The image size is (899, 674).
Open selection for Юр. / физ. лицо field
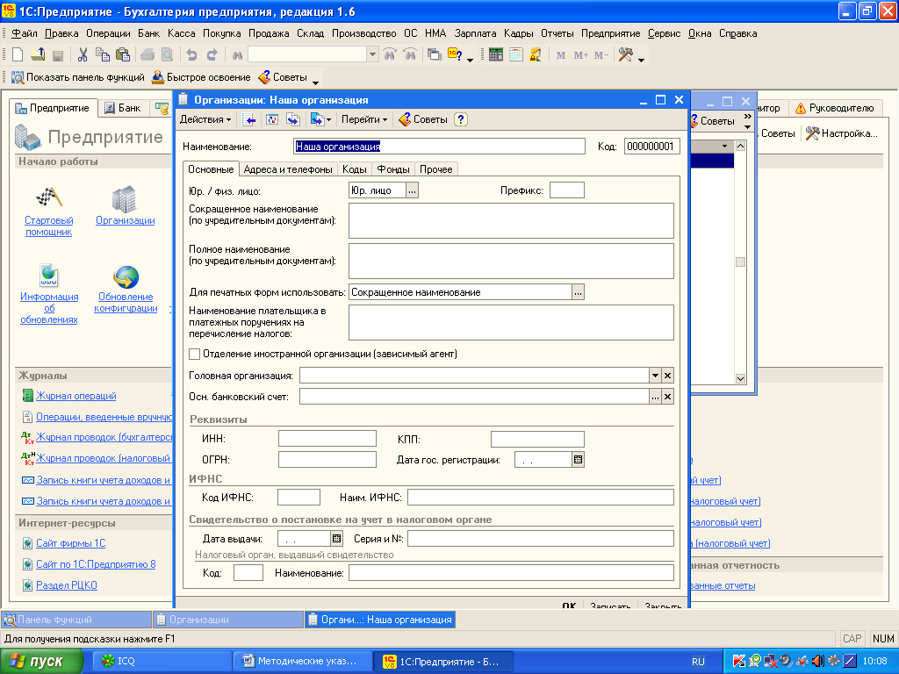point(413,190)
